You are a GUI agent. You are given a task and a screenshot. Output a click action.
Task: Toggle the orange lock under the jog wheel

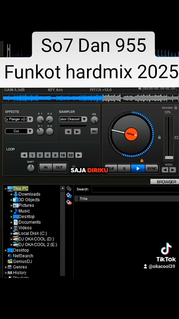(142, 160)
